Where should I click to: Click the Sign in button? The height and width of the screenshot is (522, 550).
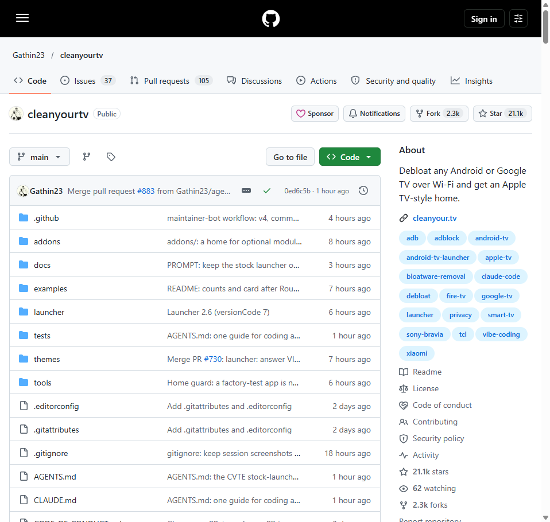[484, 18]
